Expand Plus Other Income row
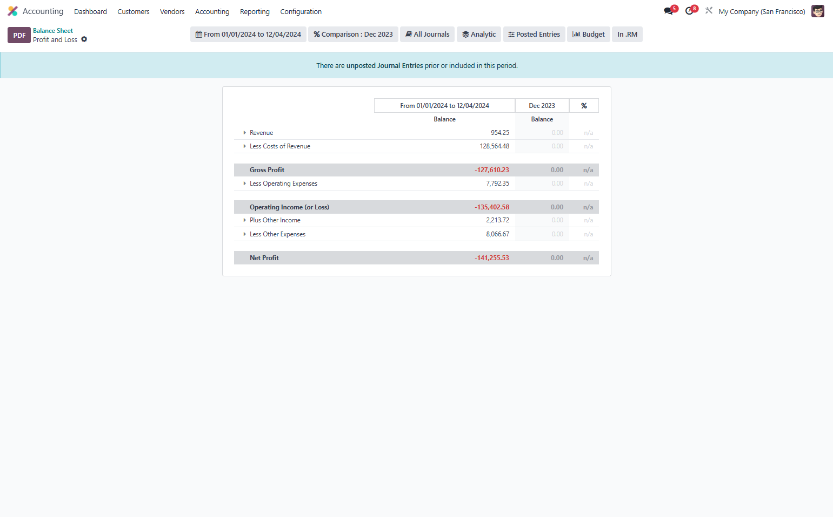 [244, 220]
